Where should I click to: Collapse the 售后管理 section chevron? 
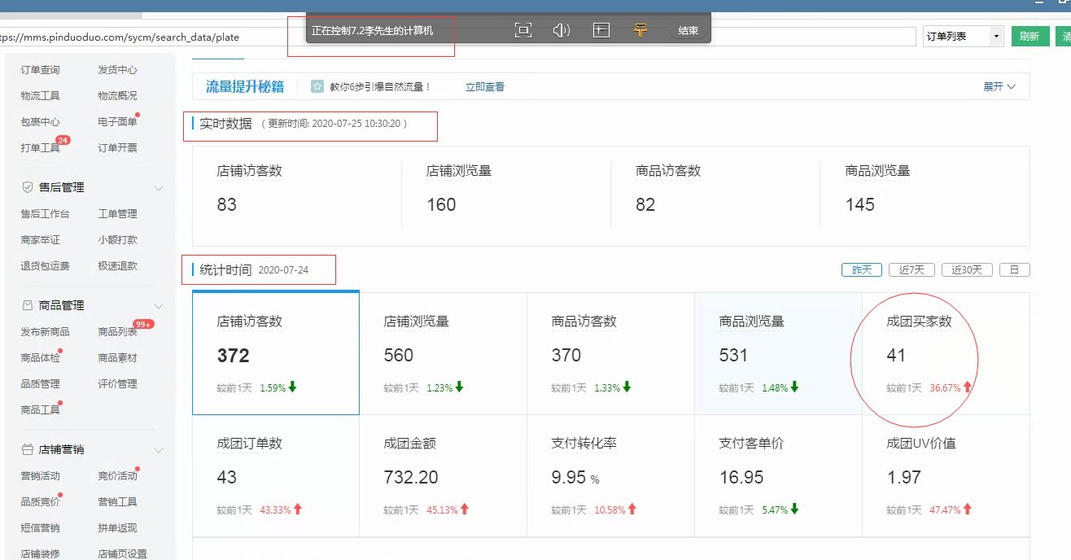[159, 188]
